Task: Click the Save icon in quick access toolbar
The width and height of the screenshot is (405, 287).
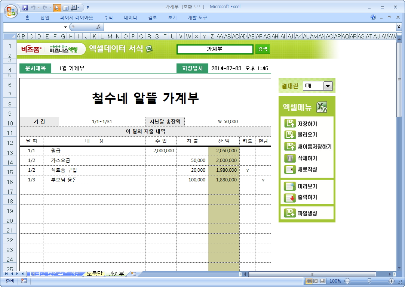Action: point(25,7)
